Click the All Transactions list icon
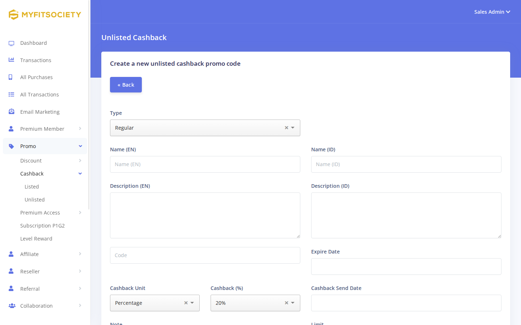This screenshot has width=521, height=325. tap(11, 95)
